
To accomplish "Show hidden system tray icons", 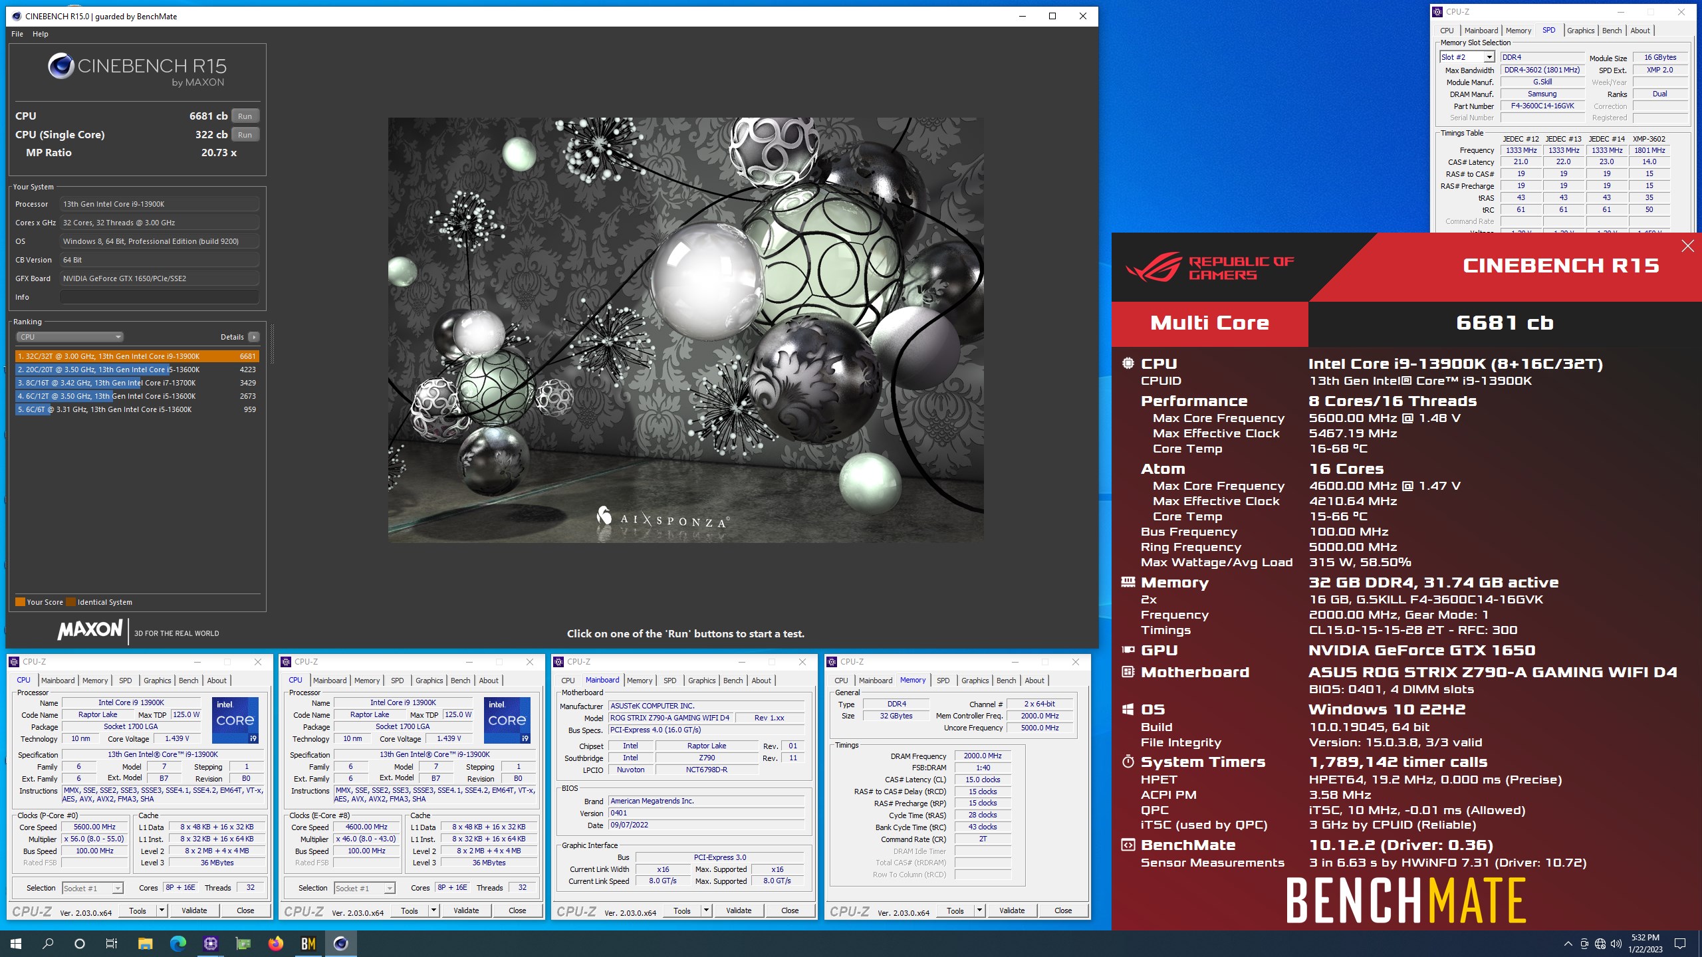I will [x=1568, y=944].
